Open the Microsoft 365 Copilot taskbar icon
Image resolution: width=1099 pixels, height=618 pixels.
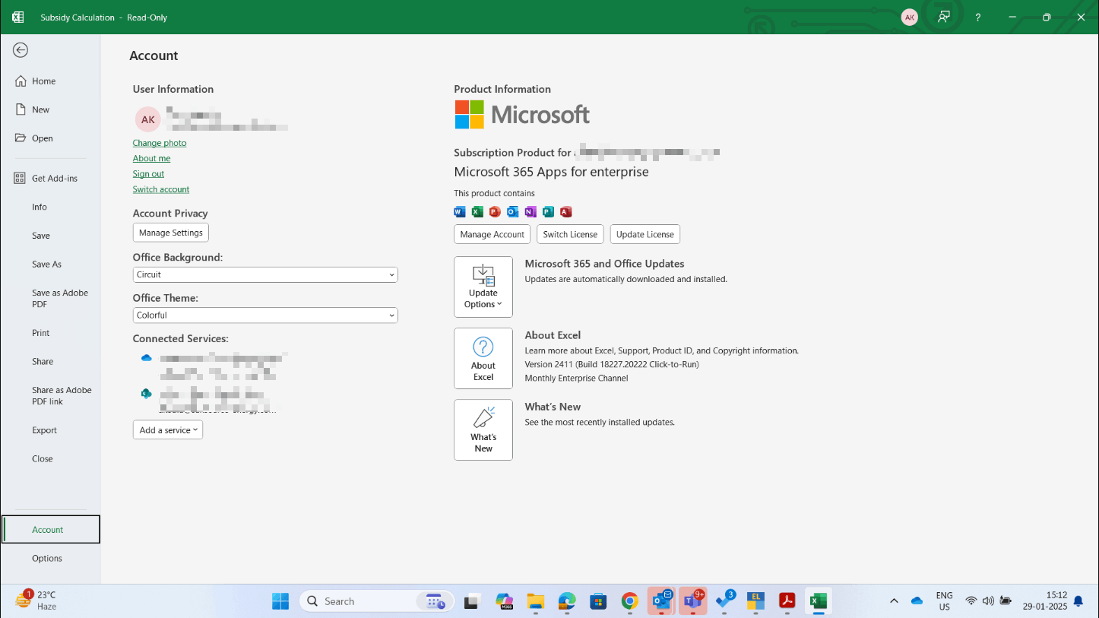pos(504,601)
